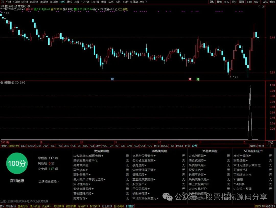The height and width of the screenshot is (208, 276).
Task: Select the BOLL indicator
Action: (x=164, y=146)
